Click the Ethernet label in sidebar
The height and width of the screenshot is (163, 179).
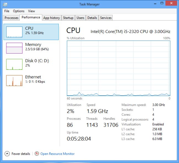pyautogui.click(x=33, y=77)
